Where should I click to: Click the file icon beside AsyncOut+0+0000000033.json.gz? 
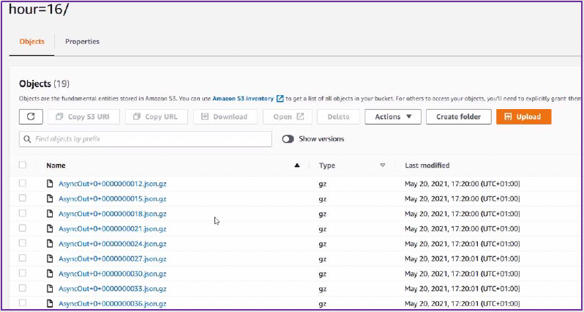50,289
